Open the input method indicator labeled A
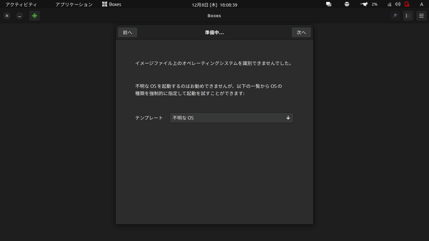 coord(421,5)
